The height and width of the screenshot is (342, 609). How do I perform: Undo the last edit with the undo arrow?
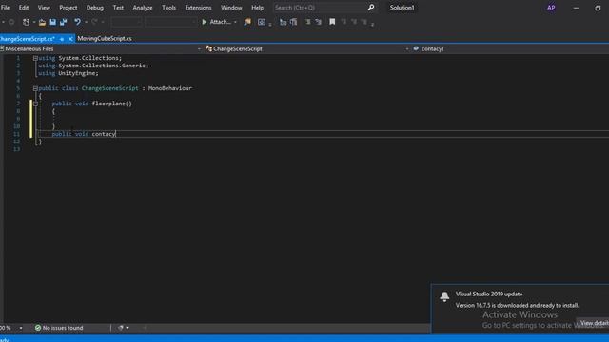77,22
